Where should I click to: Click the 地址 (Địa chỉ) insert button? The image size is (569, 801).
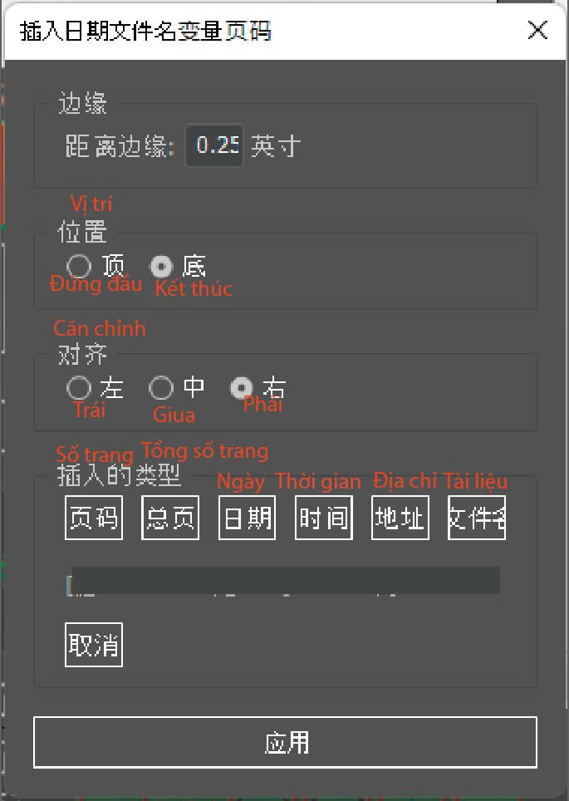(400, 518)
